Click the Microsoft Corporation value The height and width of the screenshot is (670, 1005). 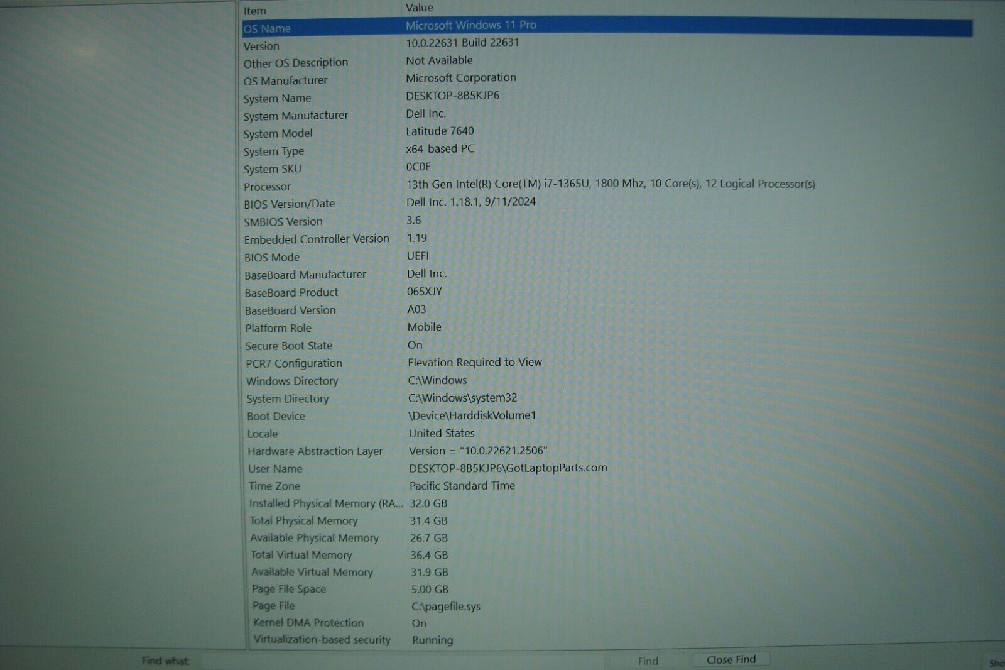461,77
